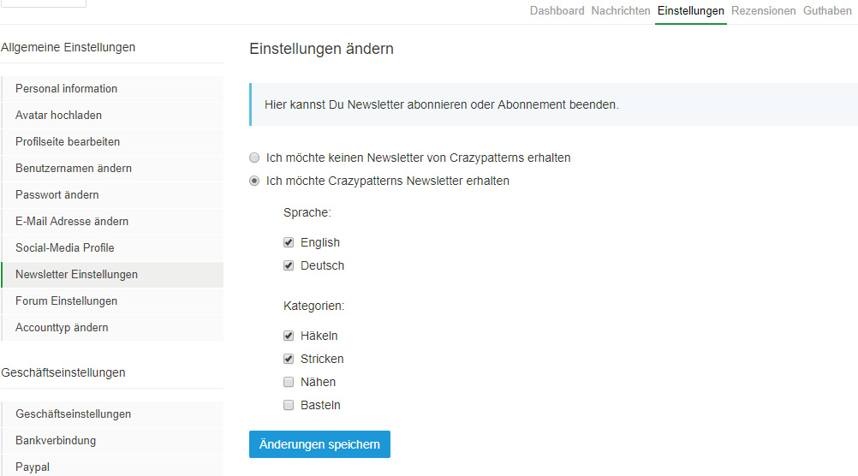Viewport: 858px width, 476px height.
Task: Open Forum Einstellungen from sidebar
Action: (67, 301)
